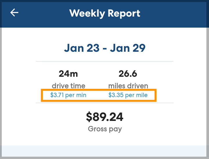Click the Weekly Report header title
Image resolution: width=209 pixels, height=159 pixels.
(x=105, y=13)
